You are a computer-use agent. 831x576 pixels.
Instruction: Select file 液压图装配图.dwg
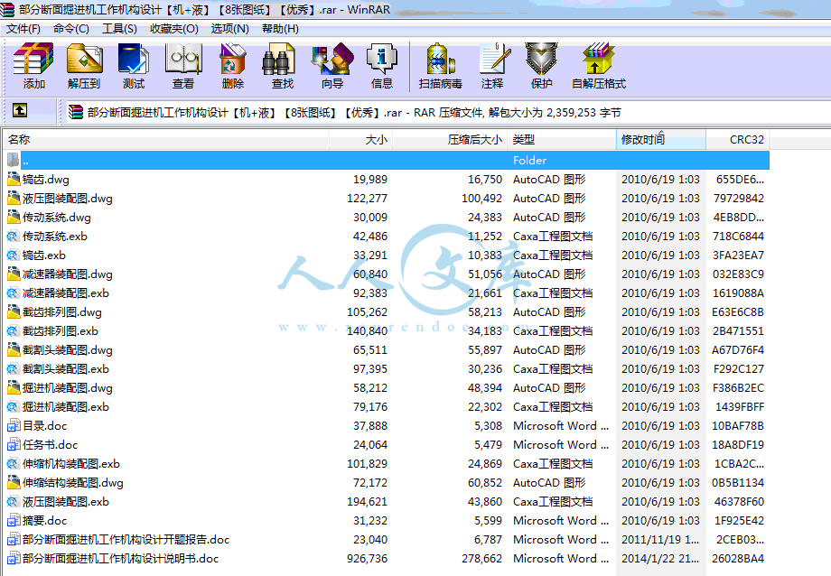(x=68, y=199)
